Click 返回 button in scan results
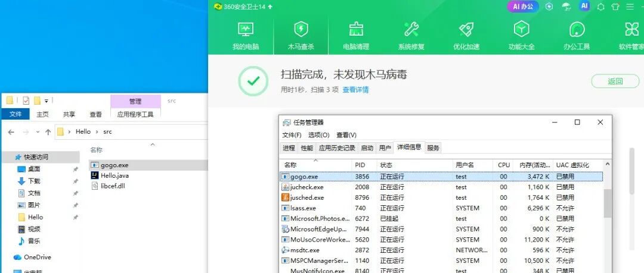Image resolution: width=644 pixels, height=273 pixels. (615, 81)
